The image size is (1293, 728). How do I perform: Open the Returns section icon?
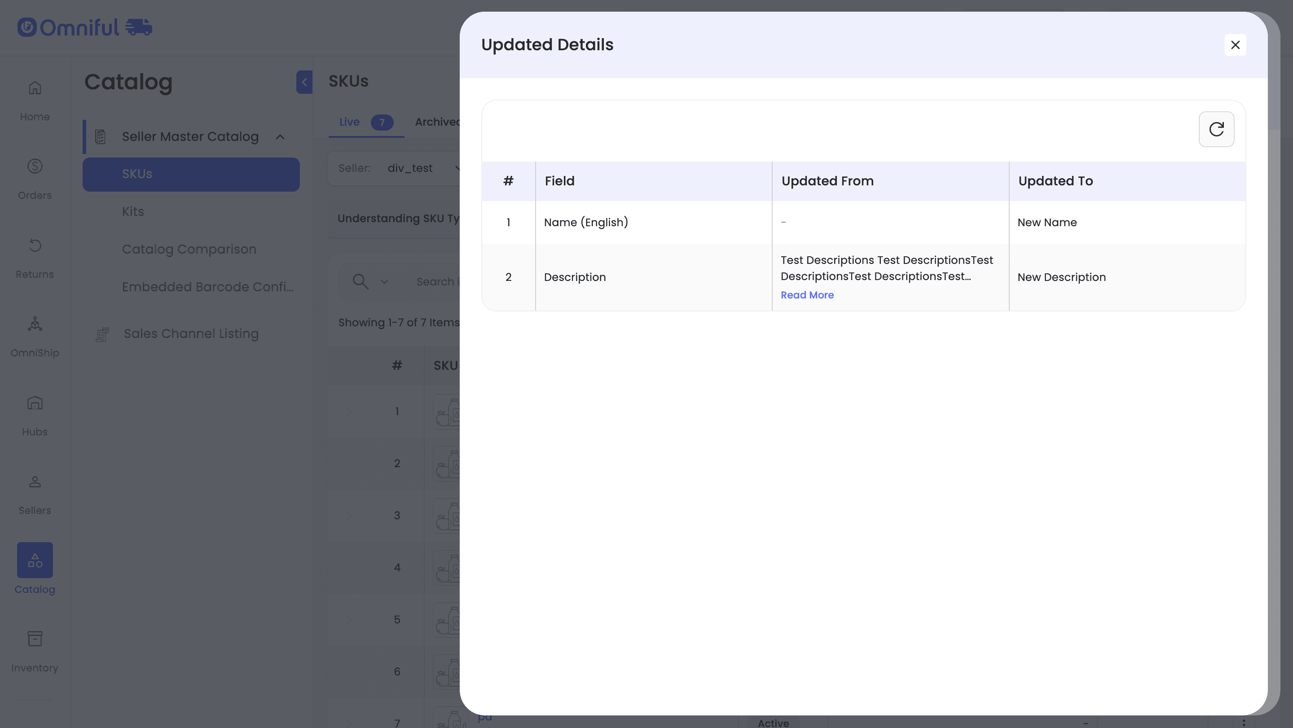point(35,246)
